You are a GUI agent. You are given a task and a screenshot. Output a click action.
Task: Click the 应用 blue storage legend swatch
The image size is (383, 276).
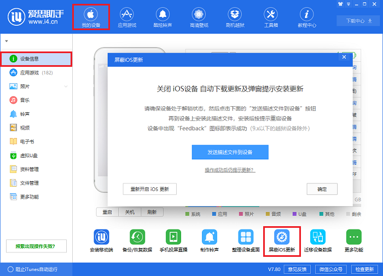click(214, 214)
